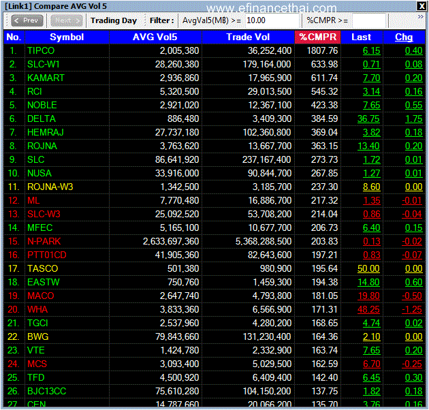The height and width of the screenshot is (410, 429).
Task: Click DELTA last price 36.75
Action: (x=368, y=119)
